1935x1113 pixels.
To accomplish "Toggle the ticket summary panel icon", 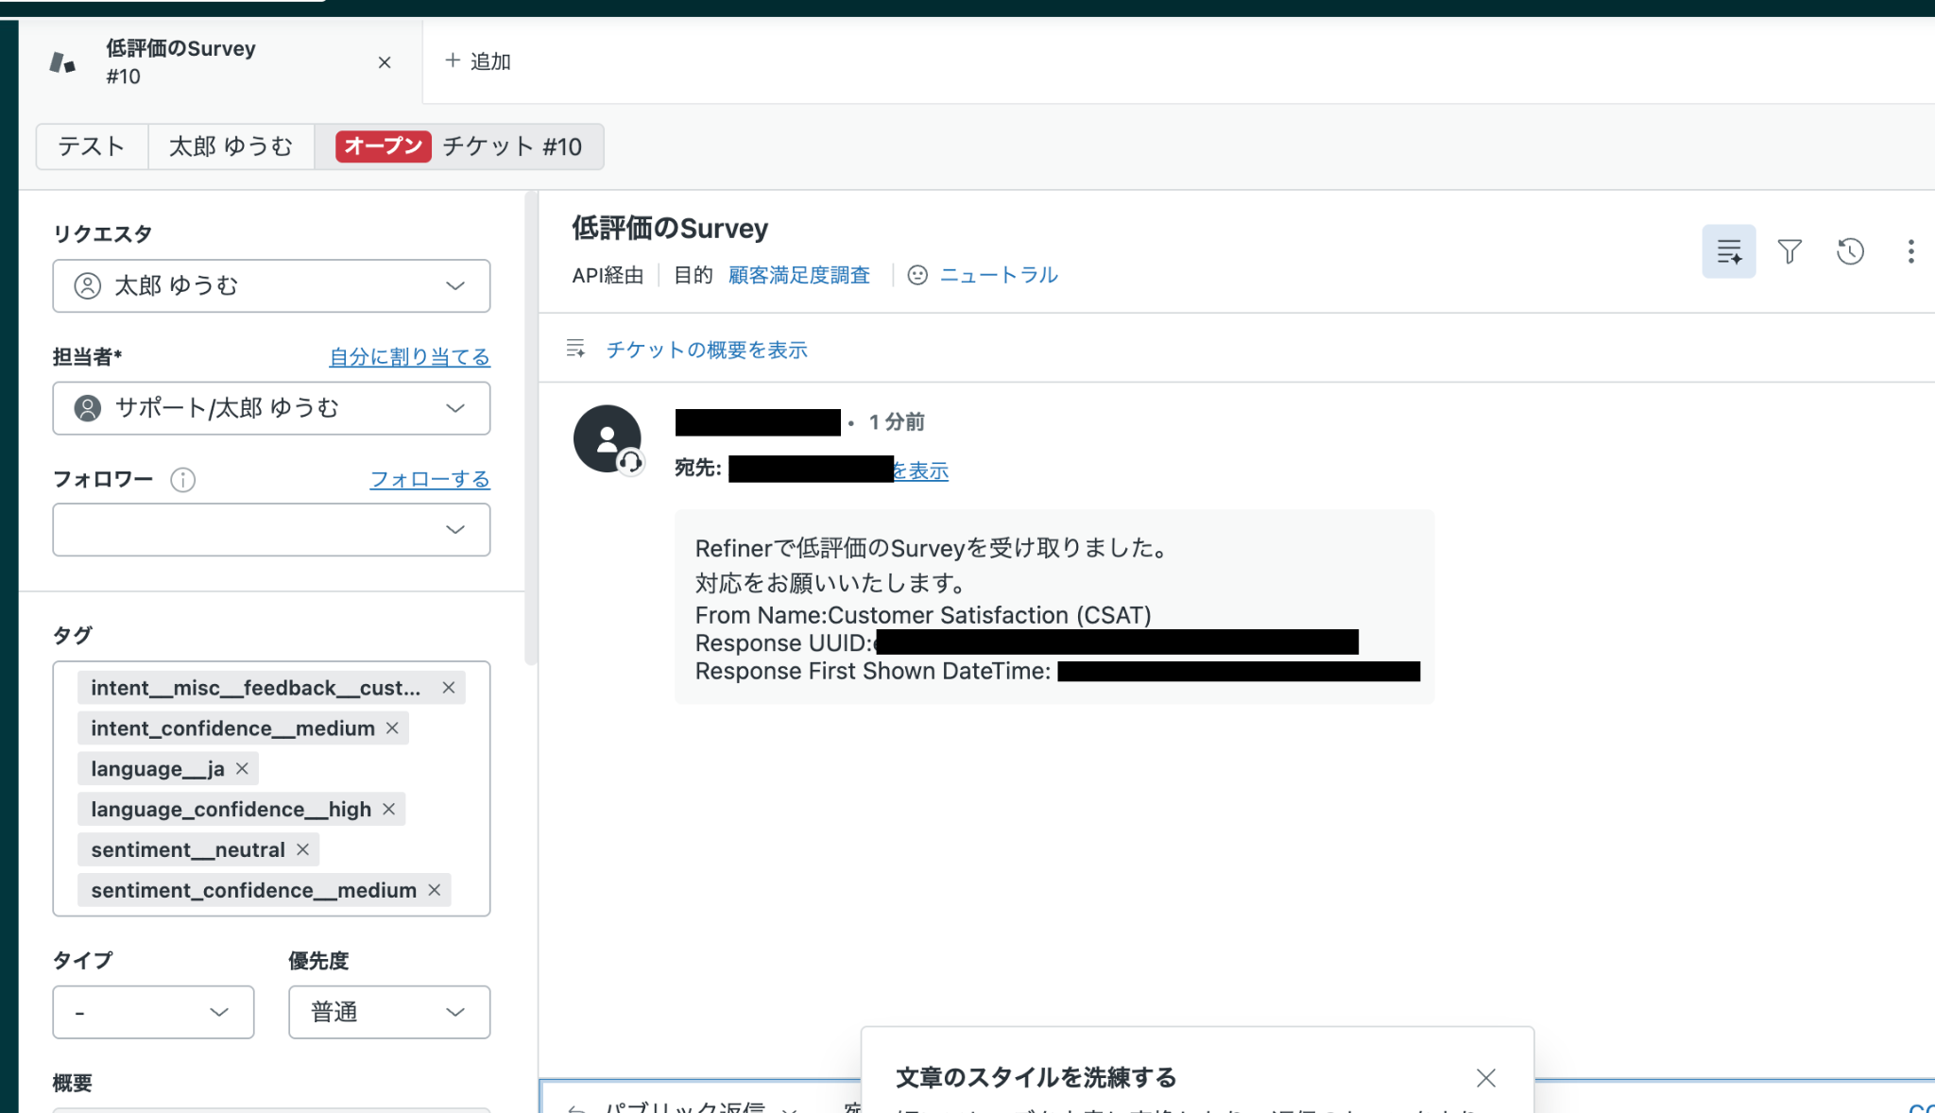I will tap(1728, 251).
